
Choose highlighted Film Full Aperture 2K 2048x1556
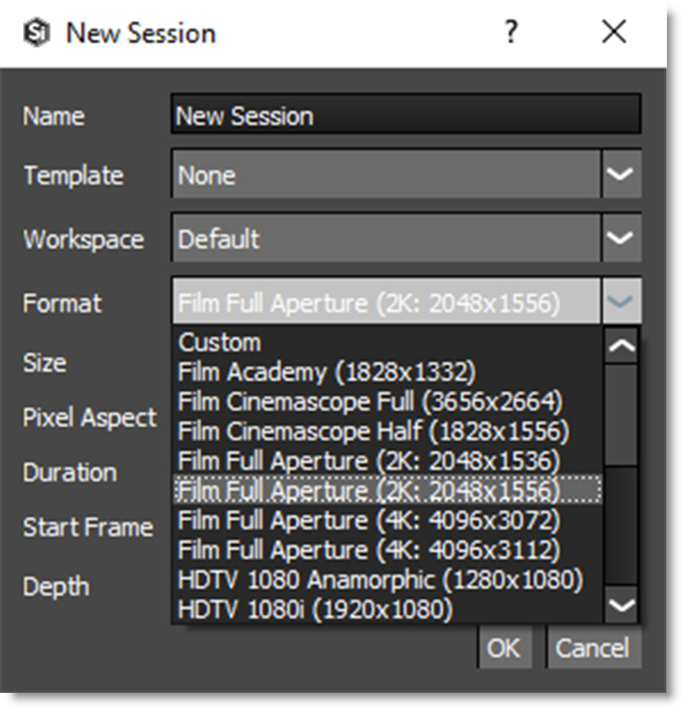[369, 491]
